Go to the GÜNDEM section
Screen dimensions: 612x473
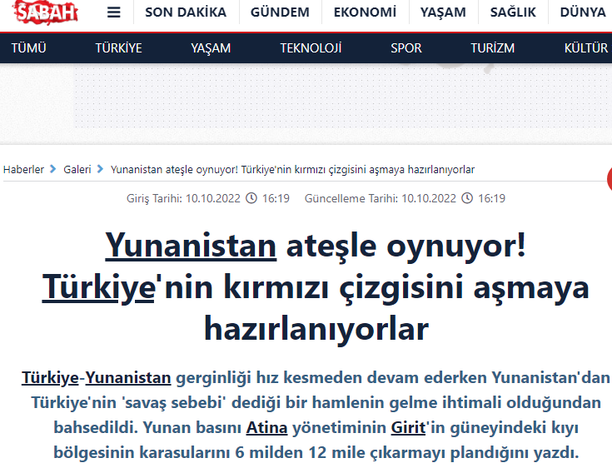point(280,12)
